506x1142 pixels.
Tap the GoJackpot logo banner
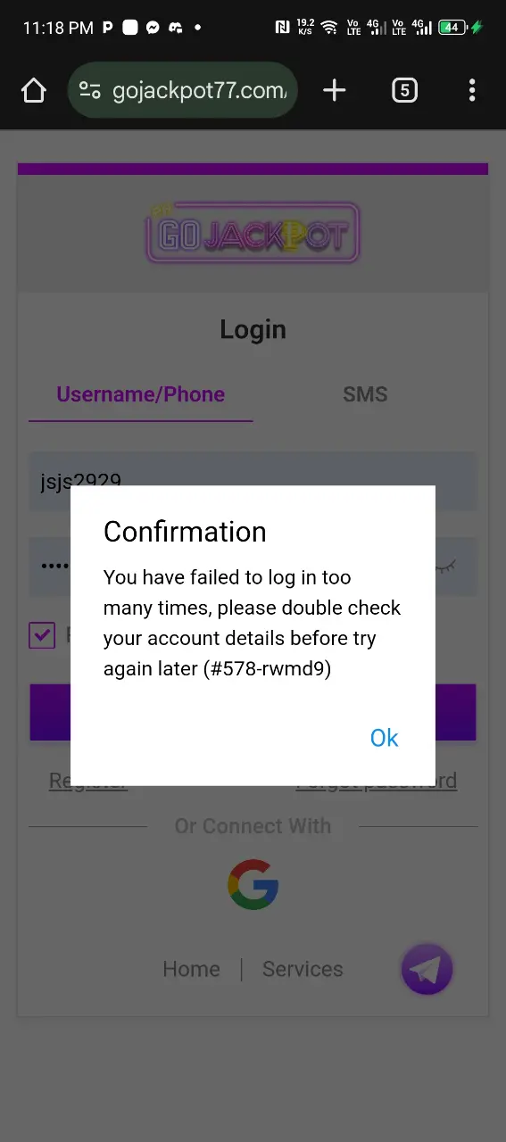coord(253,234)
